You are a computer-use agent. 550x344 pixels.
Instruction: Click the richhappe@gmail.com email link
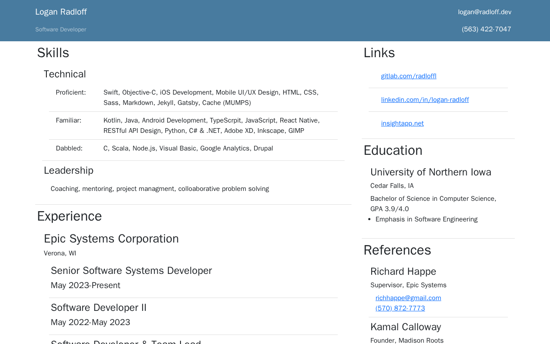click(x=408, y=298)
